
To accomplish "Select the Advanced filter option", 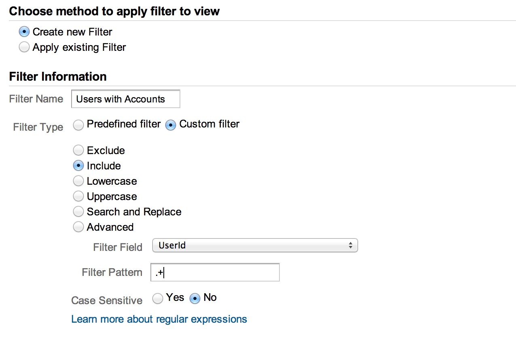I will click(78, 227).
